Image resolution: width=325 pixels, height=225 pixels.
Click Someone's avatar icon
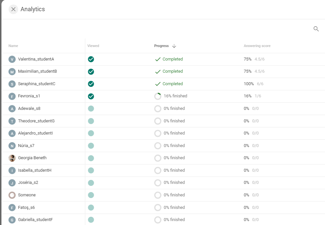(12, 195)
